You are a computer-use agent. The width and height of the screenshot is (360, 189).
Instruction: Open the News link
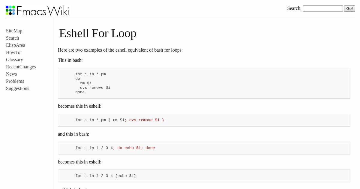pos(11,74)
